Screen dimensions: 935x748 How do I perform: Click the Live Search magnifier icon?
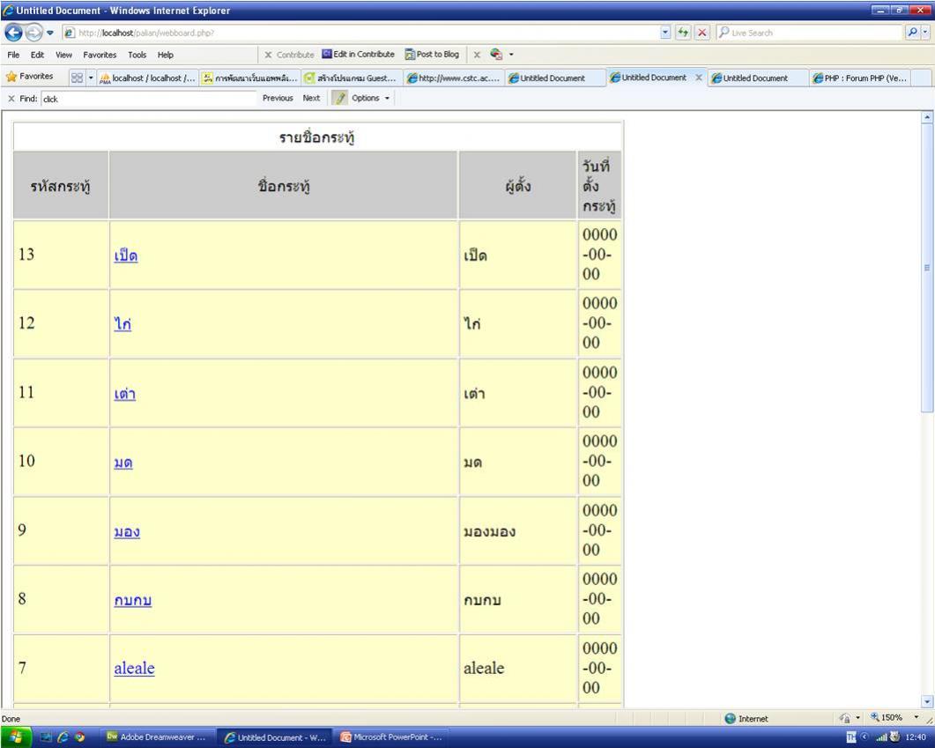[914, 33]
